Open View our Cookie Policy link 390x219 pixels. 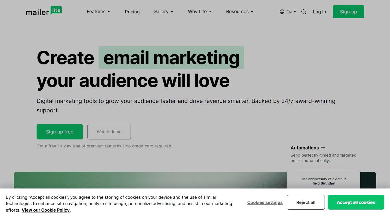pos(46,210)
